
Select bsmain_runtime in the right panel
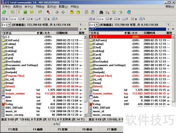coord(130,93)
